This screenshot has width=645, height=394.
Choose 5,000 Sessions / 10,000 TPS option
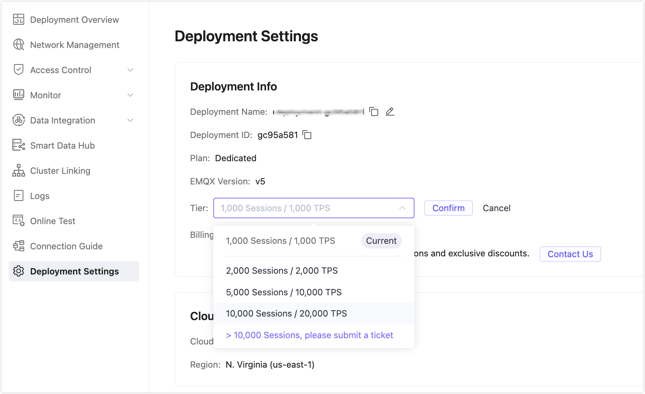[x=284, y=292]
